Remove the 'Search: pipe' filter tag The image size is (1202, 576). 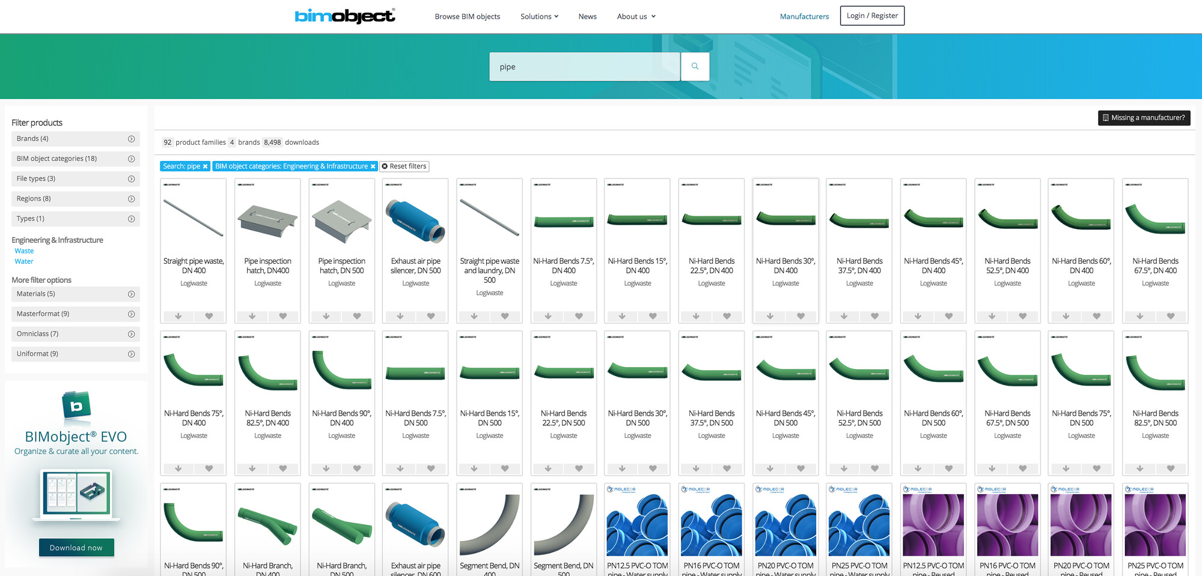[x=205, y=166]
